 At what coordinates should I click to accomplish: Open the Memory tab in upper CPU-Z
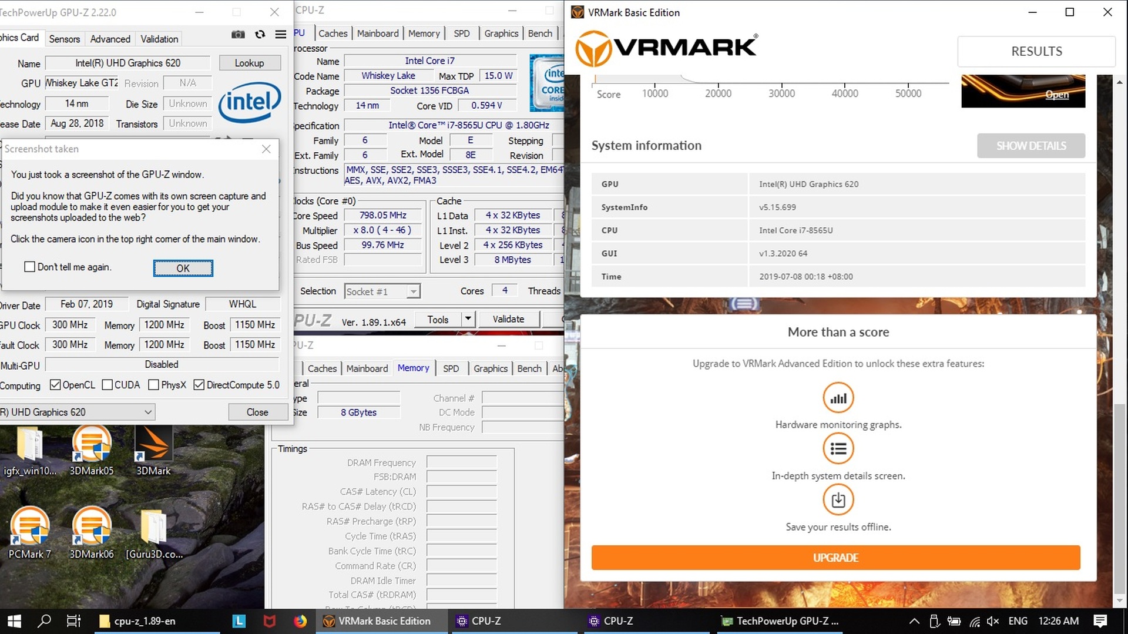(x=424, y=33)
